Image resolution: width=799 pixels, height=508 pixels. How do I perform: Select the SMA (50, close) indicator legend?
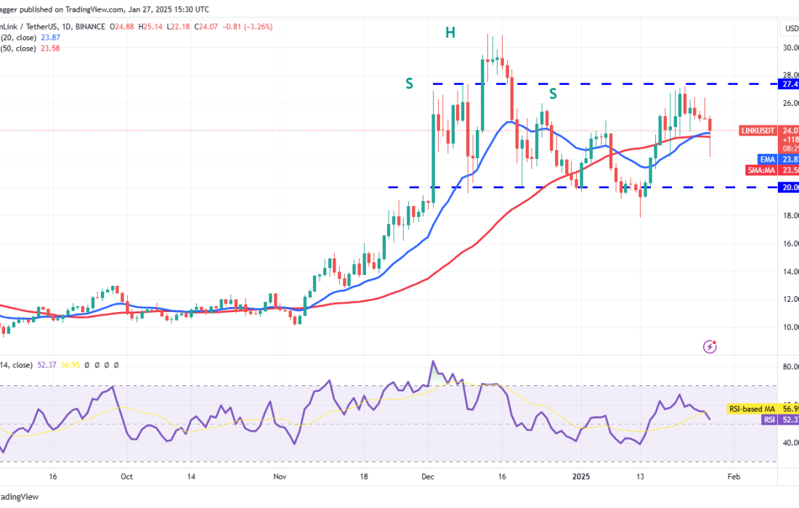click(x=29, y=49)
